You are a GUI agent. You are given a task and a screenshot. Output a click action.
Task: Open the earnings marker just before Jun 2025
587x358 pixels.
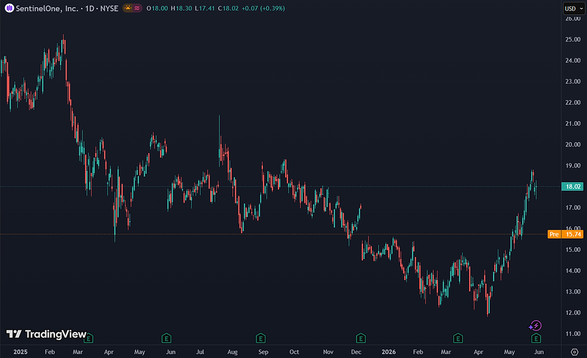pyautogui.click(x=167, y=338)
